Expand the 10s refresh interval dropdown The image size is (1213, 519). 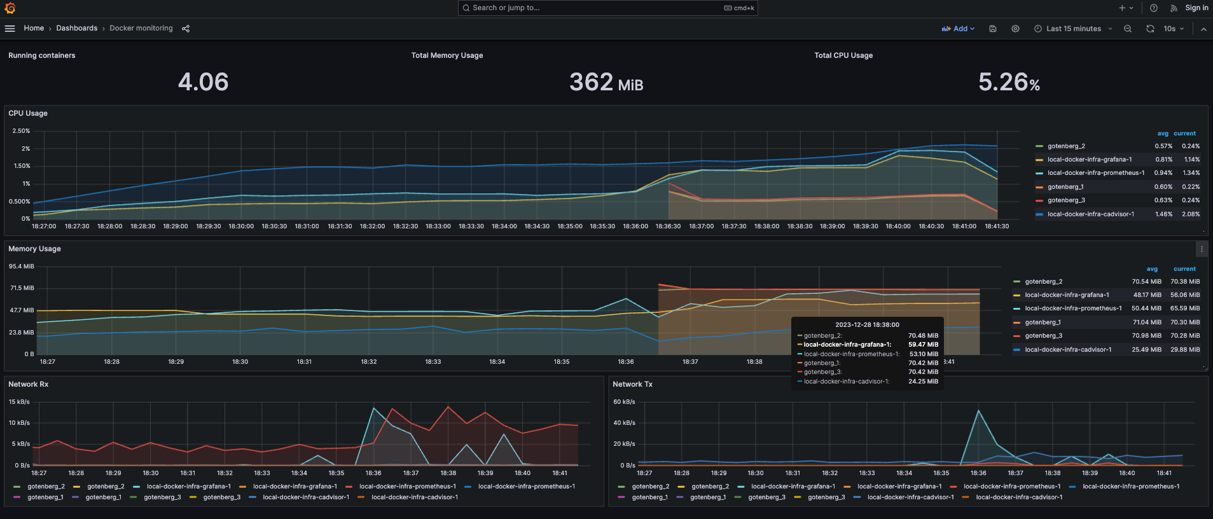1174,29
